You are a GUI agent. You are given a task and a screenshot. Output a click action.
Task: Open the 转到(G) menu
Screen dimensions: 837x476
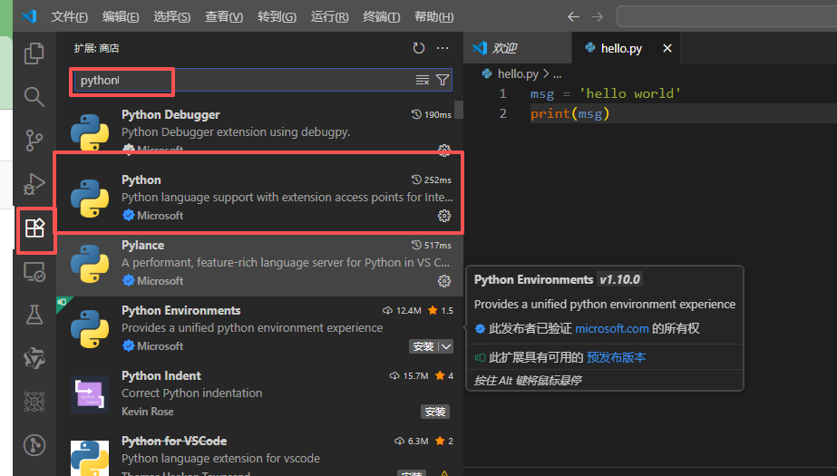(277, 16)
